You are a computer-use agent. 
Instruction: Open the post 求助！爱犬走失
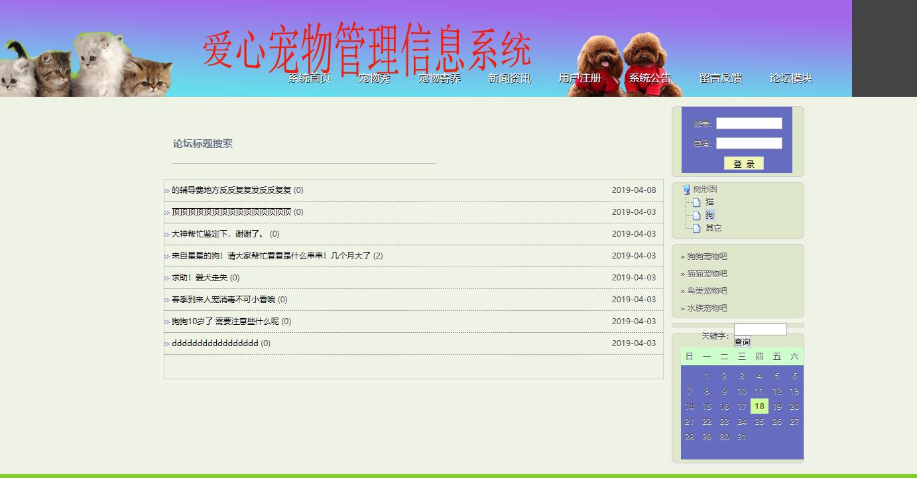[x=200, y=278]
